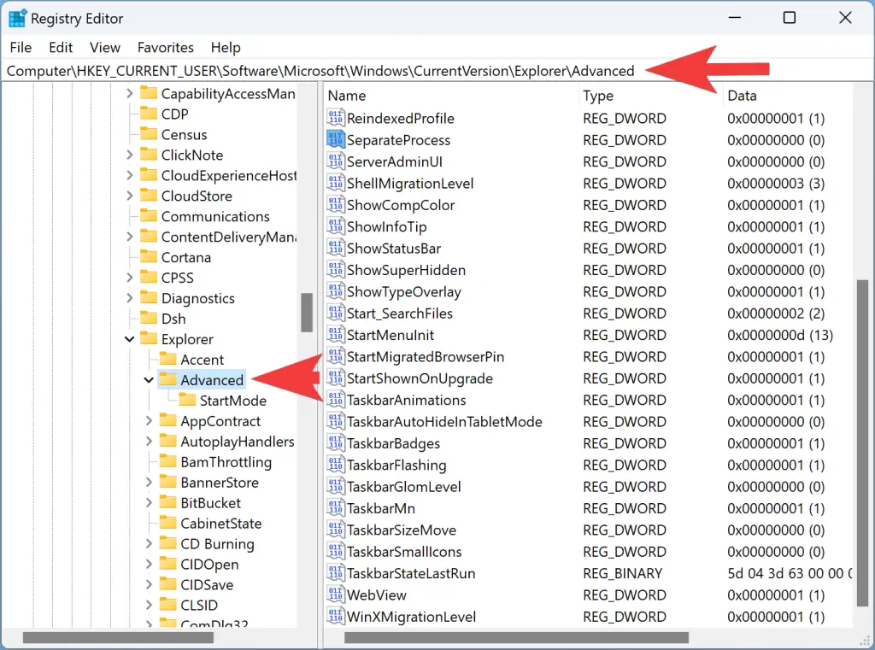This screenshot has height=650, width=875.
Task: Click the Cortana folder icon
Action: pyautogui.click(x=149, y=256)
